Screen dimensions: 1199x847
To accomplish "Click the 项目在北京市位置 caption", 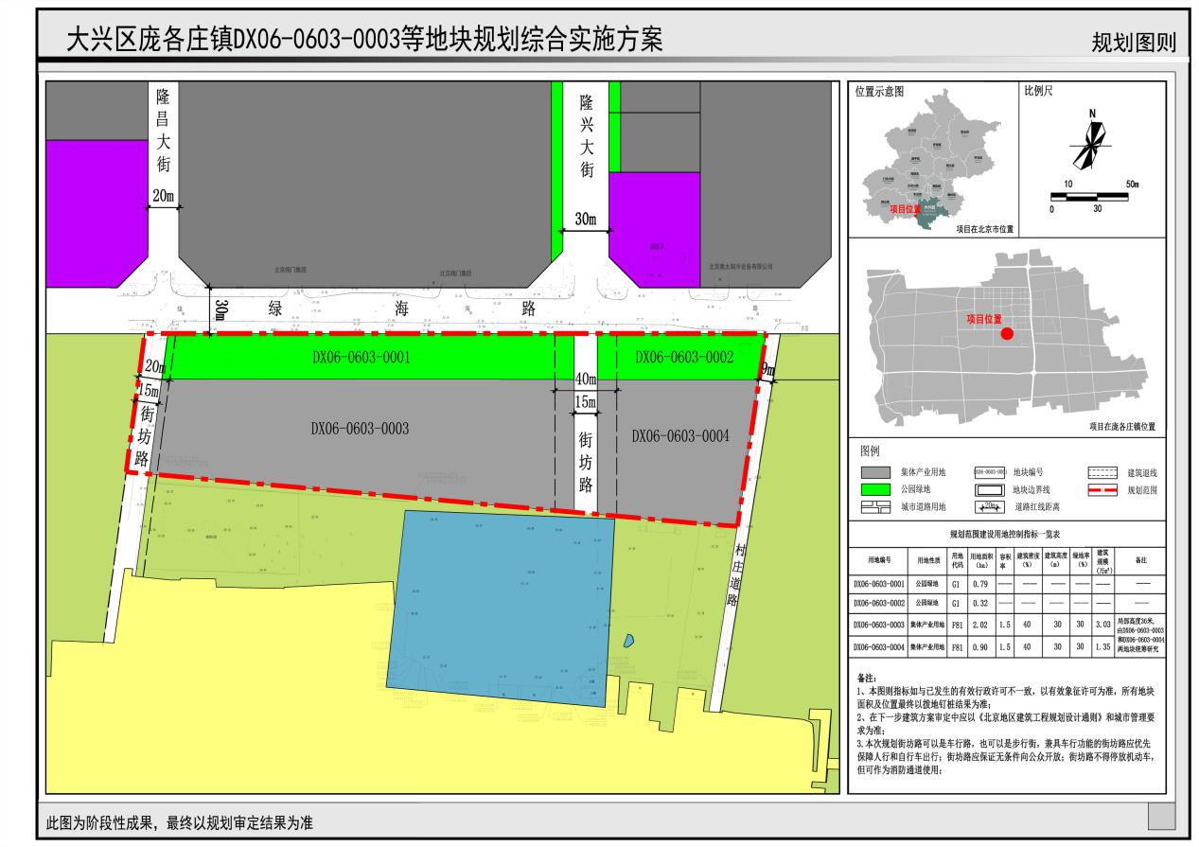I will 983,229.
